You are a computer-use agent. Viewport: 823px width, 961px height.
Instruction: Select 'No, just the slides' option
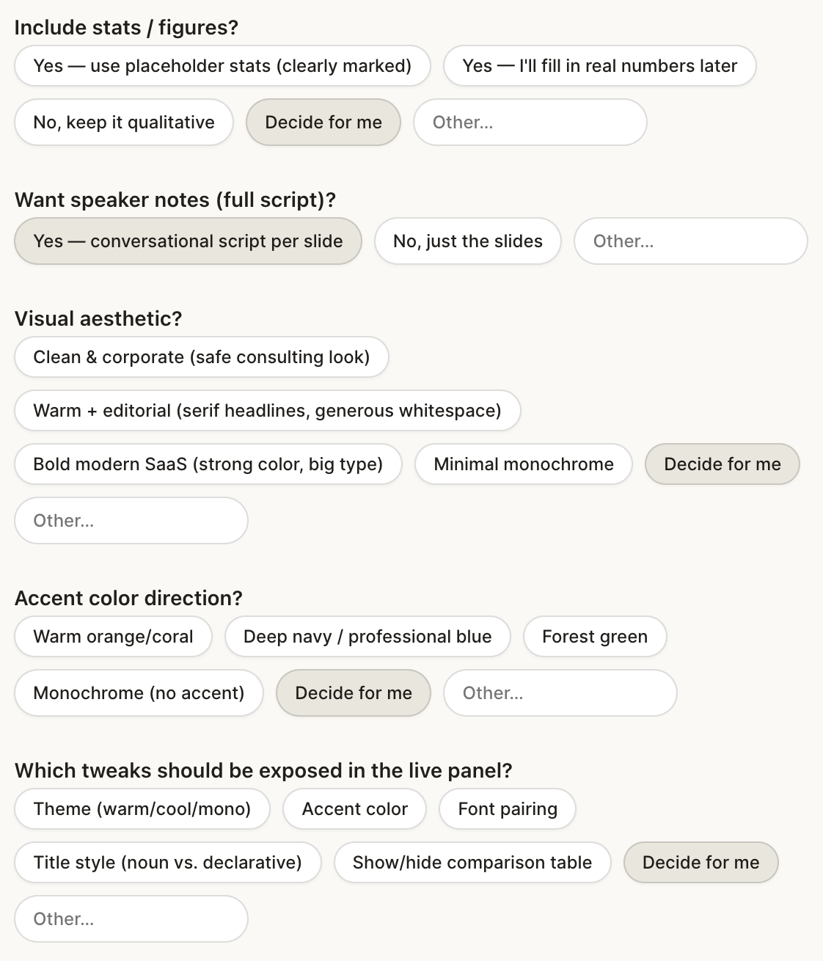tap(468, 241)
